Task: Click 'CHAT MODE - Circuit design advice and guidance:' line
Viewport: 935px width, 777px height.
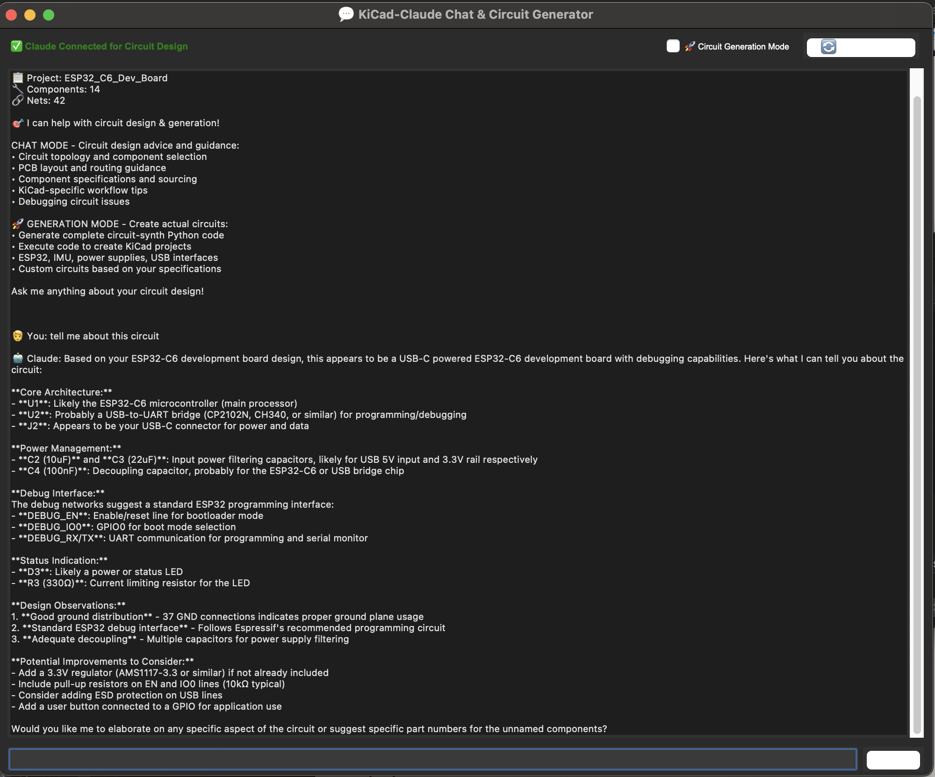Action: [x=125, y=145]
